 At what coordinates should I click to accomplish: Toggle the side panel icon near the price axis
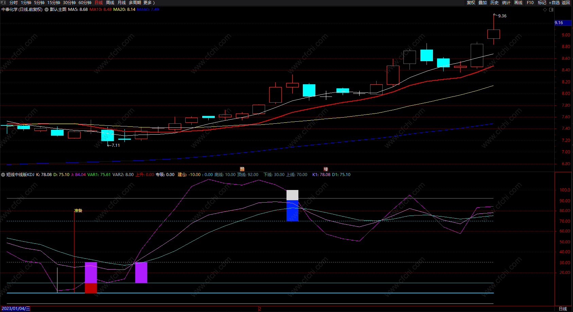click(551, 10)
